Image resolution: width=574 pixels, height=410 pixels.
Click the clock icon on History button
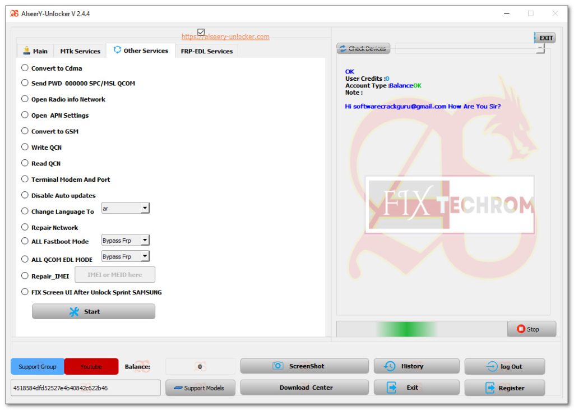click(390, 366)
